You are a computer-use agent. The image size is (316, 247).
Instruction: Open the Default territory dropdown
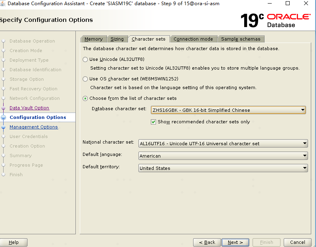pos(223,168)
